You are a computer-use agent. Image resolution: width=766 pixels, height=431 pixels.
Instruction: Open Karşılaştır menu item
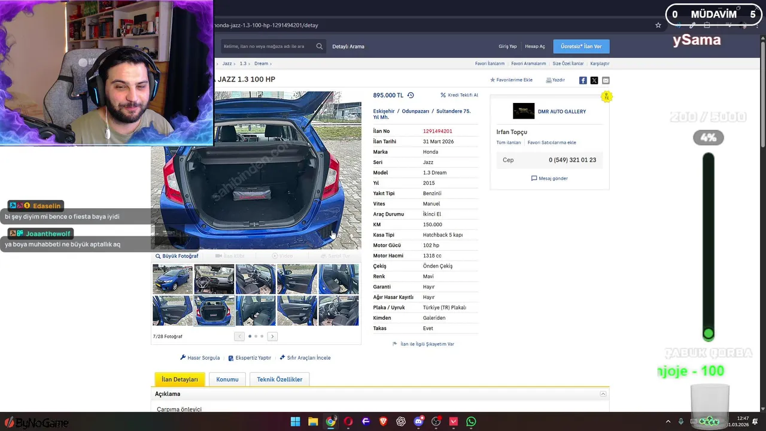coord(600,63)
